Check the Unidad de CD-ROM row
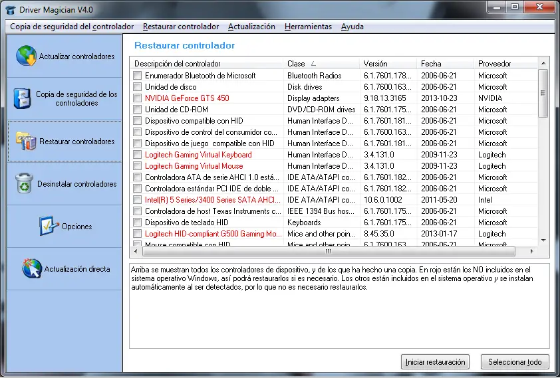 [137, 110]
